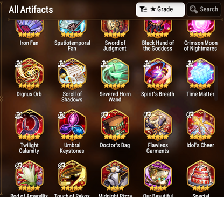Open the Grade sort filter dropdown
The width and height of the screenshot is (224, 197).
pos(160,9)
